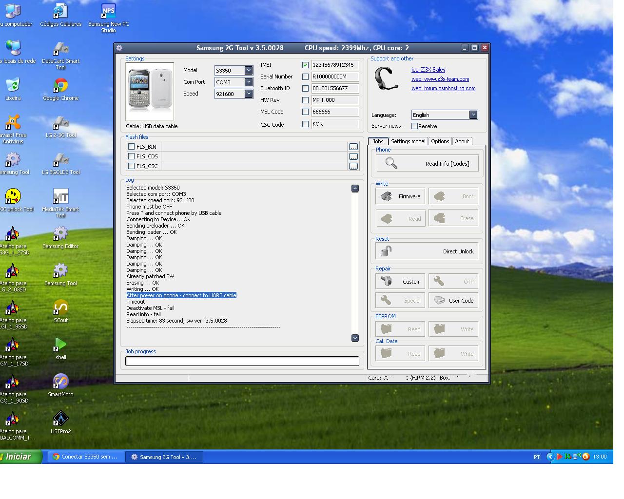Switch to the Options tab
The width and height of the screenshot is (624, 499).
tap(440, 141)
